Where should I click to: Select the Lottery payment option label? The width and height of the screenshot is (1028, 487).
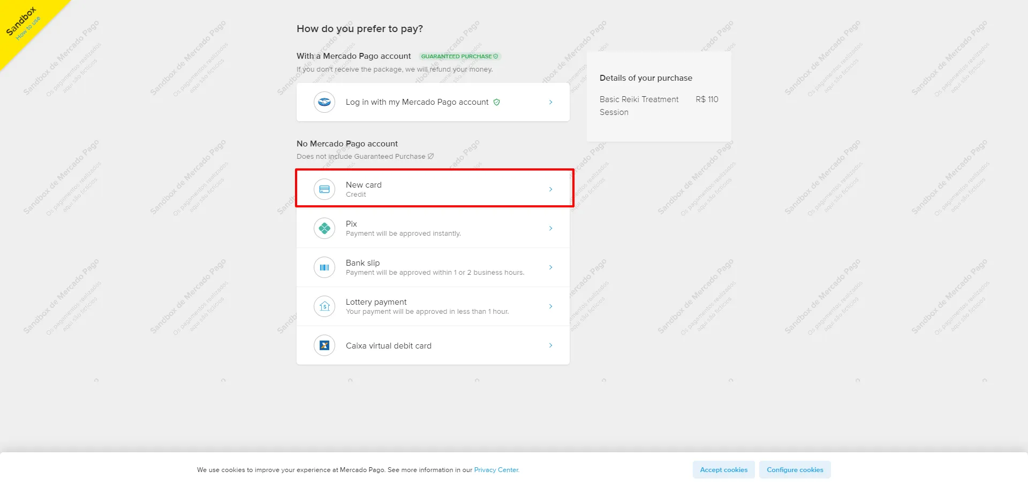(376, 302)
